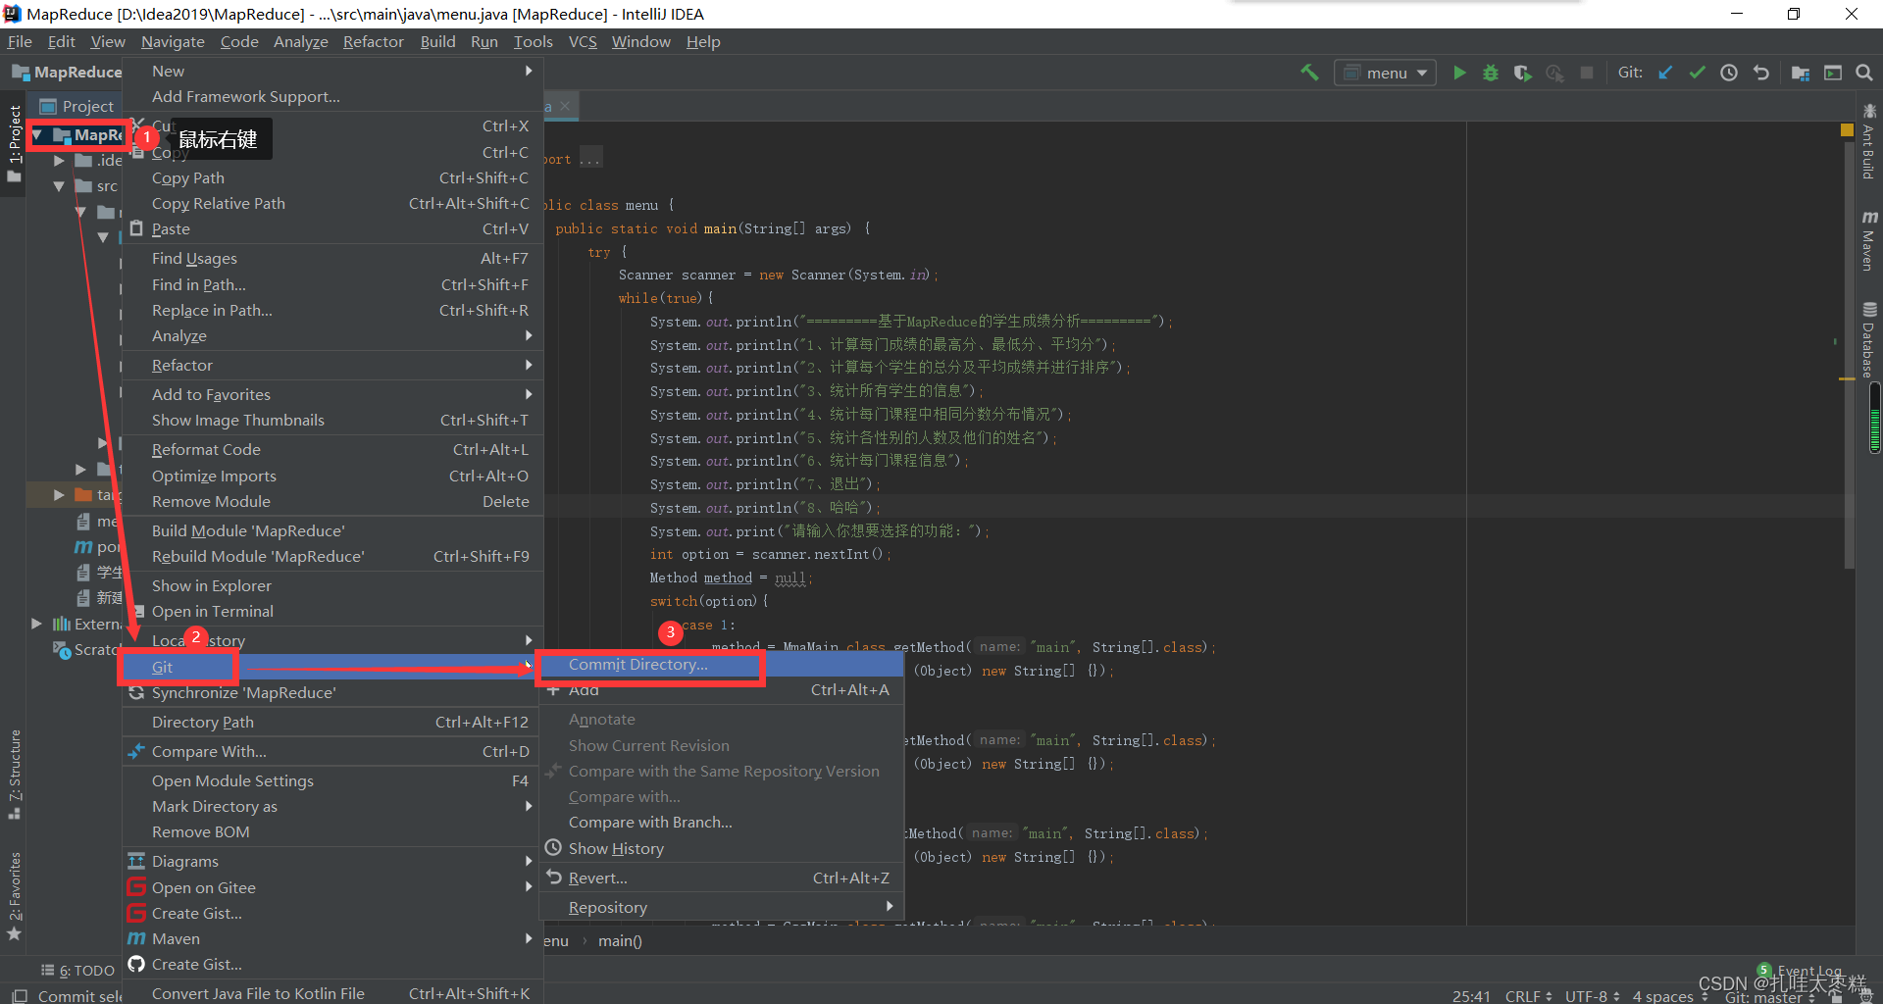Click the 25:41 cursor position indicator
This screenshot has height=1004, width=1883.
[1471, 996]
